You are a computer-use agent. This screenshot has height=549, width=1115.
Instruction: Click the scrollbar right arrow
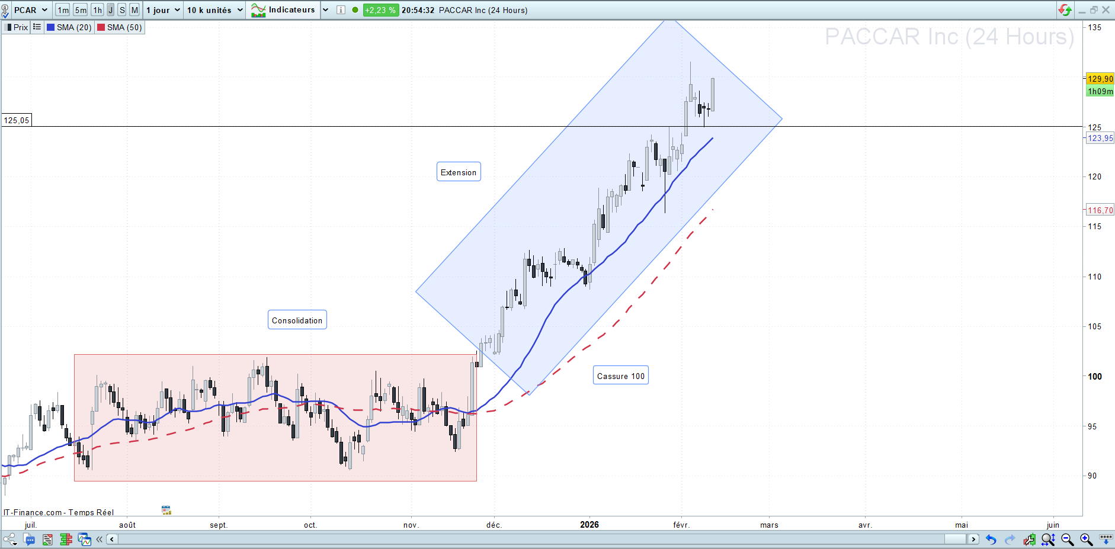click(x=973, y=540)
